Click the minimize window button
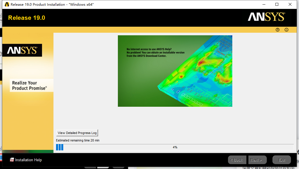The width and height of the screenshot is (299, 169). 264,4
